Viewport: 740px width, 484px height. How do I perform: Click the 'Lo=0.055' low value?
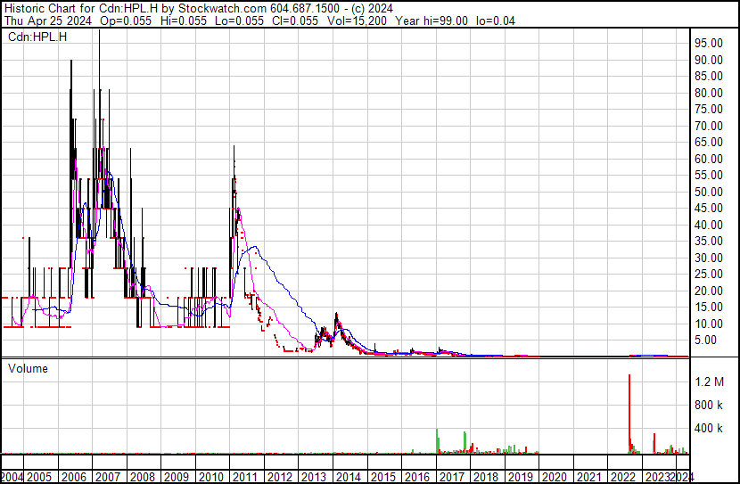click(x=239, y=21)
